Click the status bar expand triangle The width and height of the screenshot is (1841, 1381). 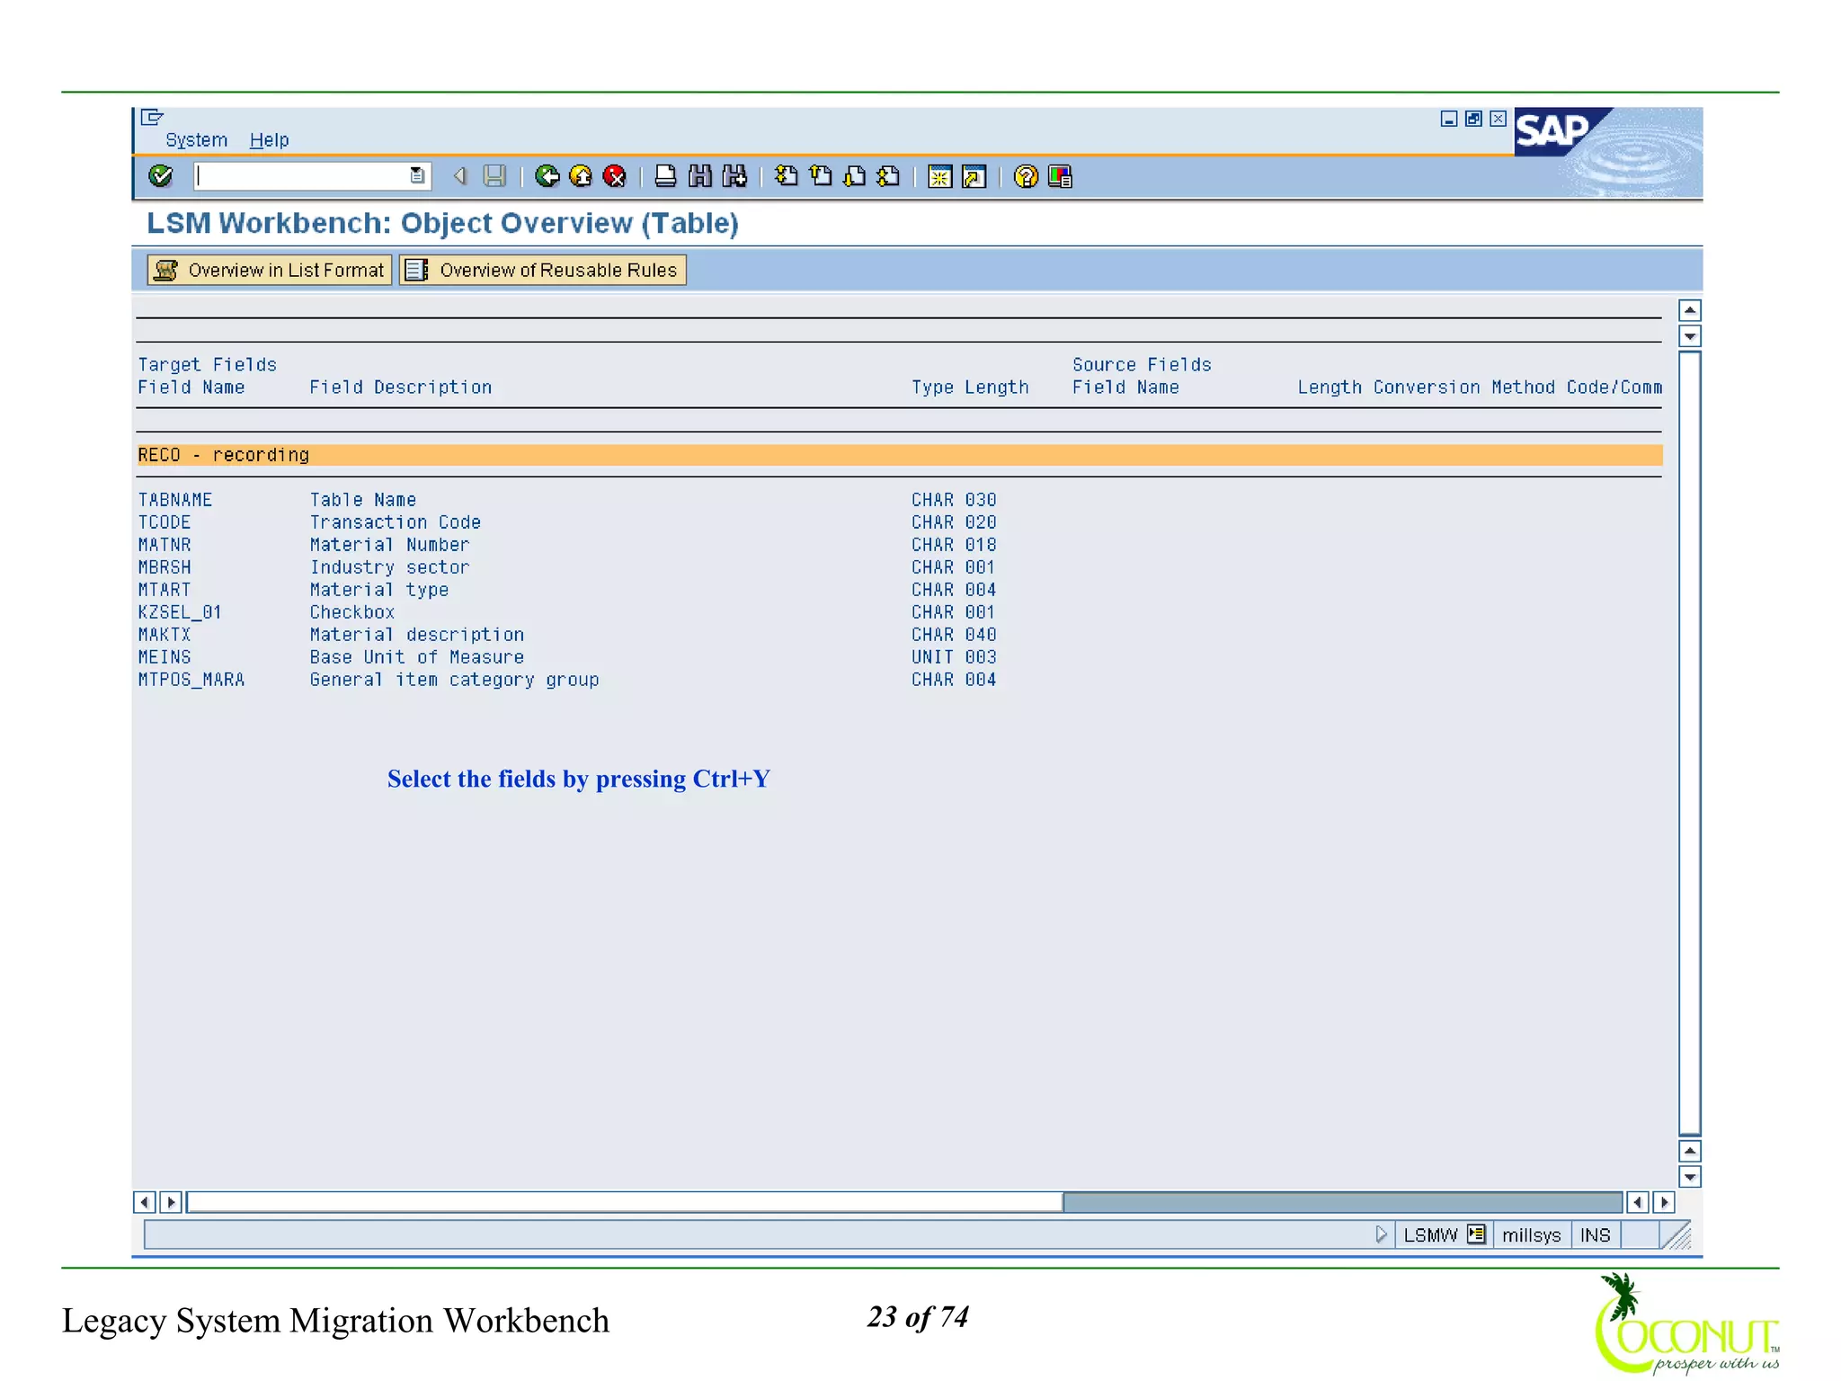coord(1382,1234)
